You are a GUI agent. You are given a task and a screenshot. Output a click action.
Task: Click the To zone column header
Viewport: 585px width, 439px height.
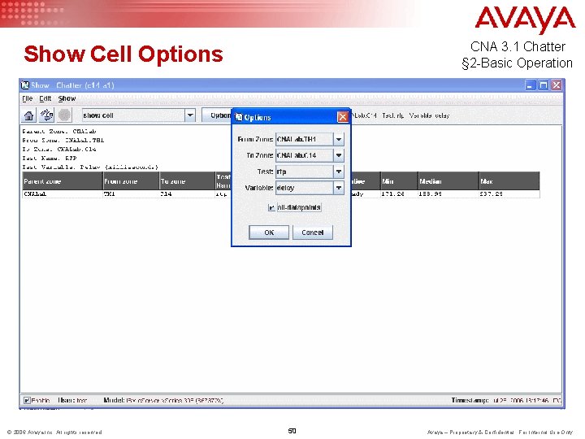point(188,181)
